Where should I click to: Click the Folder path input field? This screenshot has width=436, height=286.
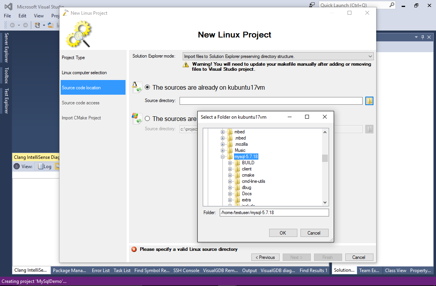[274, 213]
